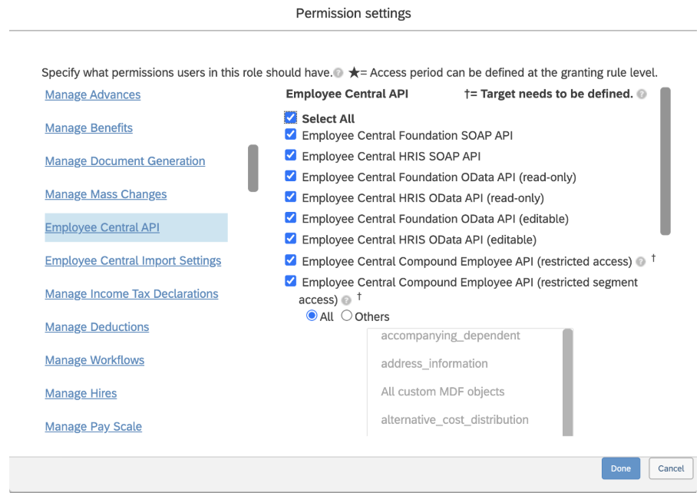Click help icon beside permissions description text
Screen dimensions: 700x493
click(x=338, y=74)
